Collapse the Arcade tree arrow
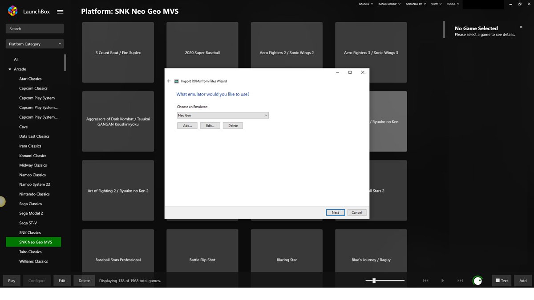 [10, 69]
